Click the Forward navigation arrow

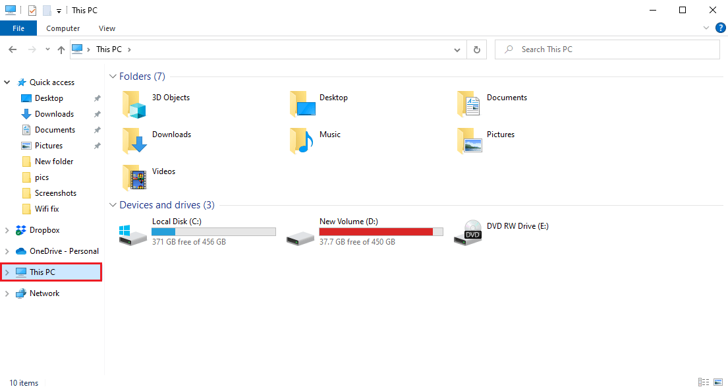[x=32, y=49]
